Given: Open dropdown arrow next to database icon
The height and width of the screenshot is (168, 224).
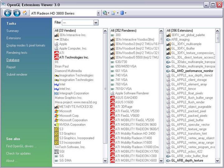Looking at the screenshot, I should 125,13.
